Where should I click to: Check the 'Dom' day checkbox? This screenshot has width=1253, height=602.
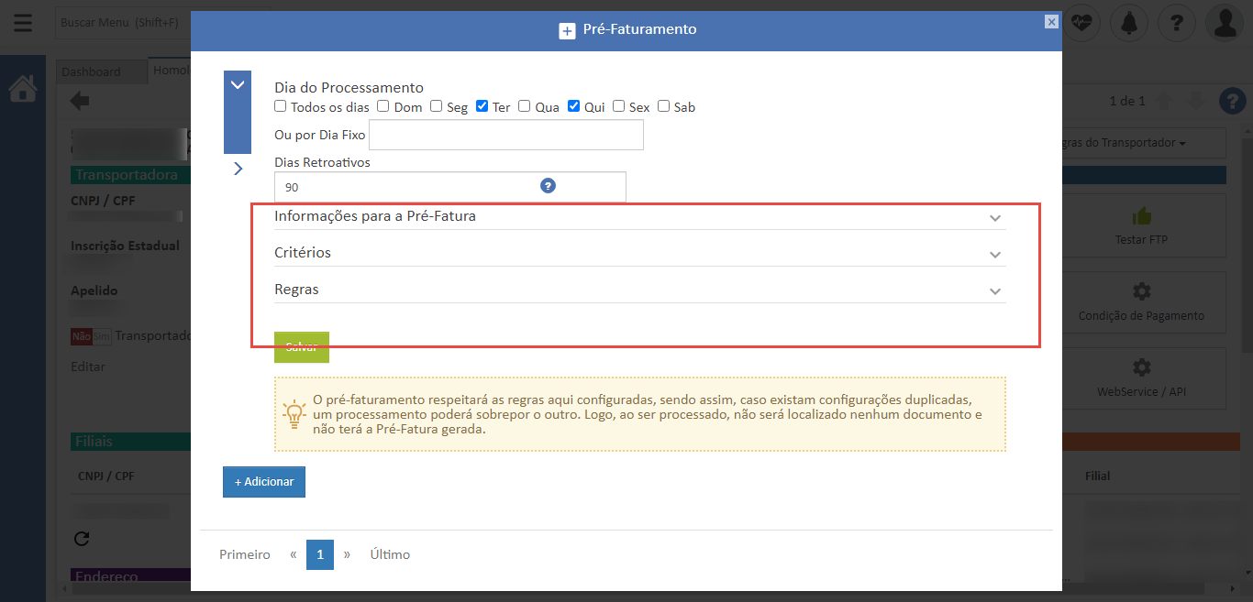tap(383, 106)
